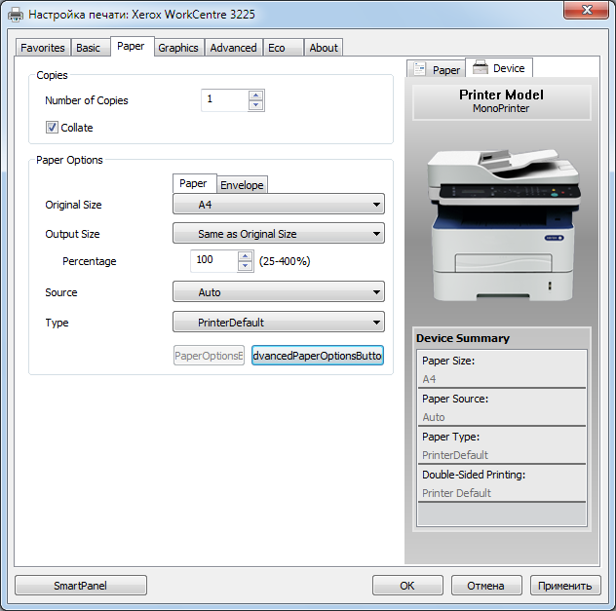Select the Paper tab at top
This screenshot has width=616, height=611.
coord(132,47)
